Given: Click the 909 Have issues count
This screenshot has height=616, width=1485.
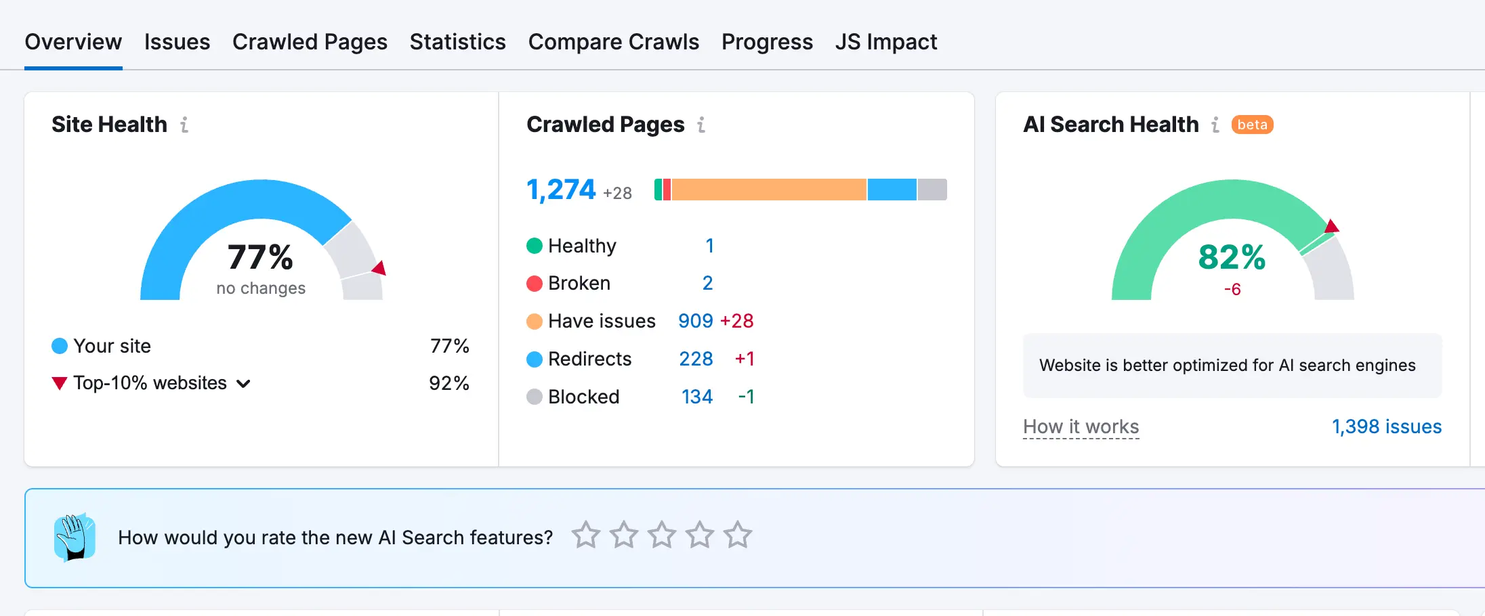Looking at the screenshot, I should pyautogui.click(x=695, y=322).
